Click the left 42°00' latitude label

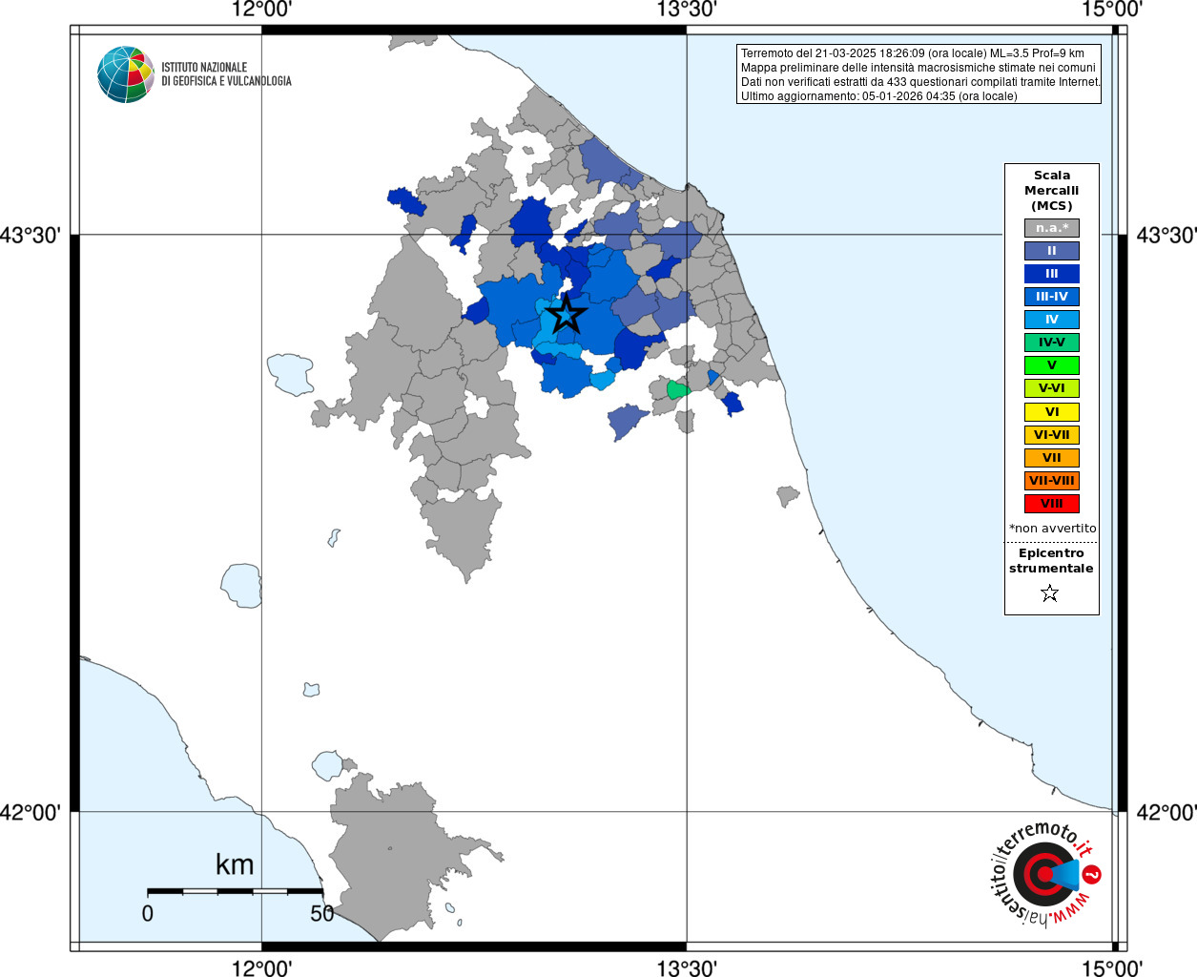click(x=31, y=813)
